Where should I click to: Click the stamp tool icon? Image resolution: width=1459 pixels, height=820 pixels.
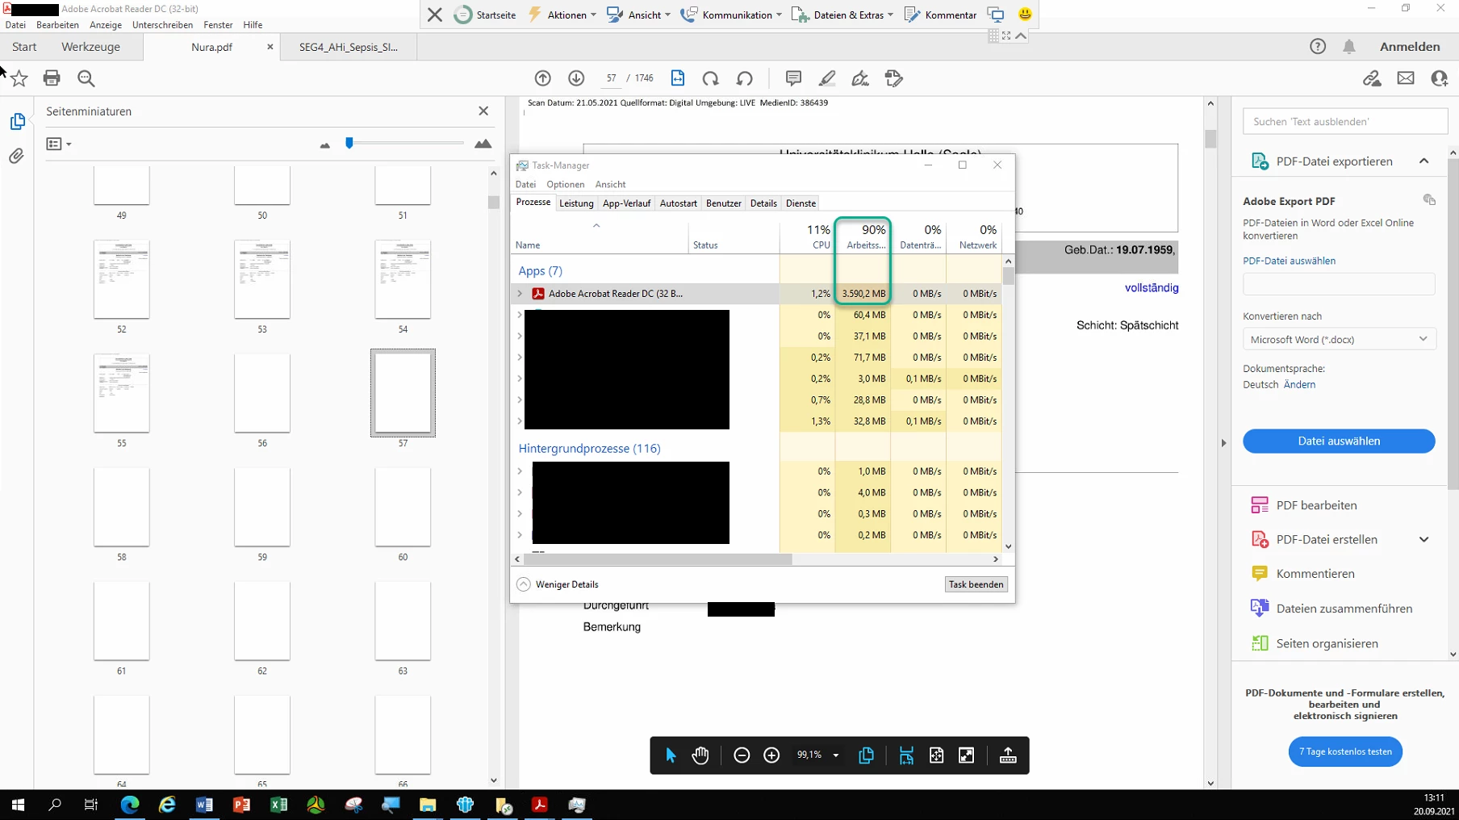(x=894, y=78)
